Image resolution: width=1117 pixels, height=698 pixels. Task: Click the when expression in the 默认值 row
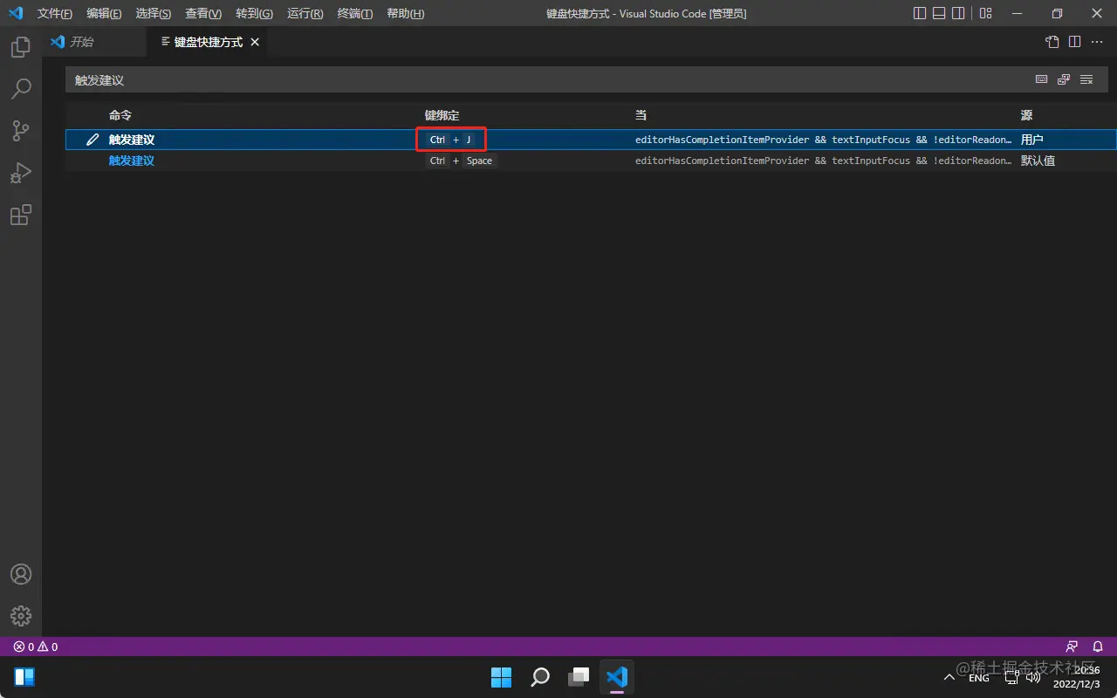[x=824, y=161]
